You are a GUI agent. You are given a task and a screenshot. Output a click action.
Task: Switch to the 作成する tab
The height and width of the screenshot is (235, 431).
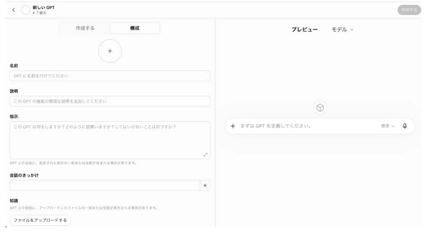85,28
